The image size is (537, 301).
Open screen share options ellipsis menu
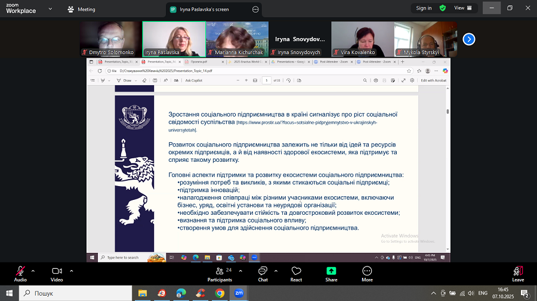255,10
